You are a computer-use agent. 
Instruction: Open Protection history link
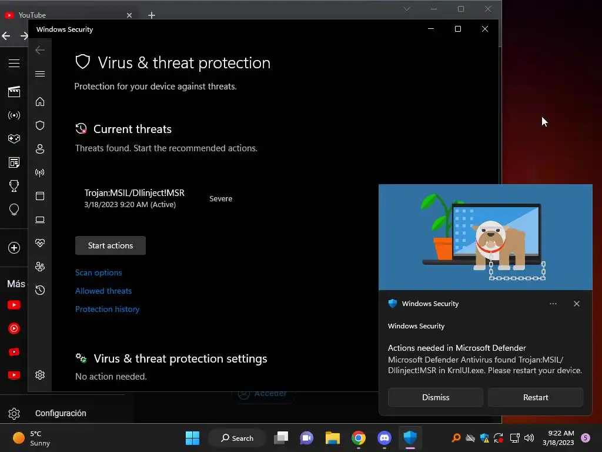[107, 309]
